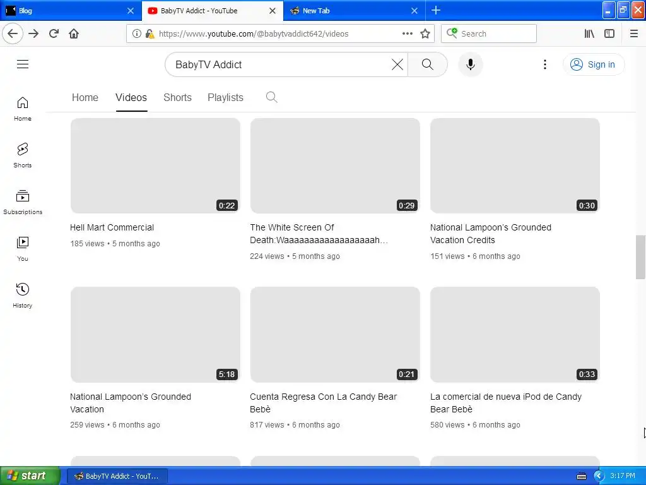Close the Blog tab
The image size is (646, 485).
click(x=130, y=11)
